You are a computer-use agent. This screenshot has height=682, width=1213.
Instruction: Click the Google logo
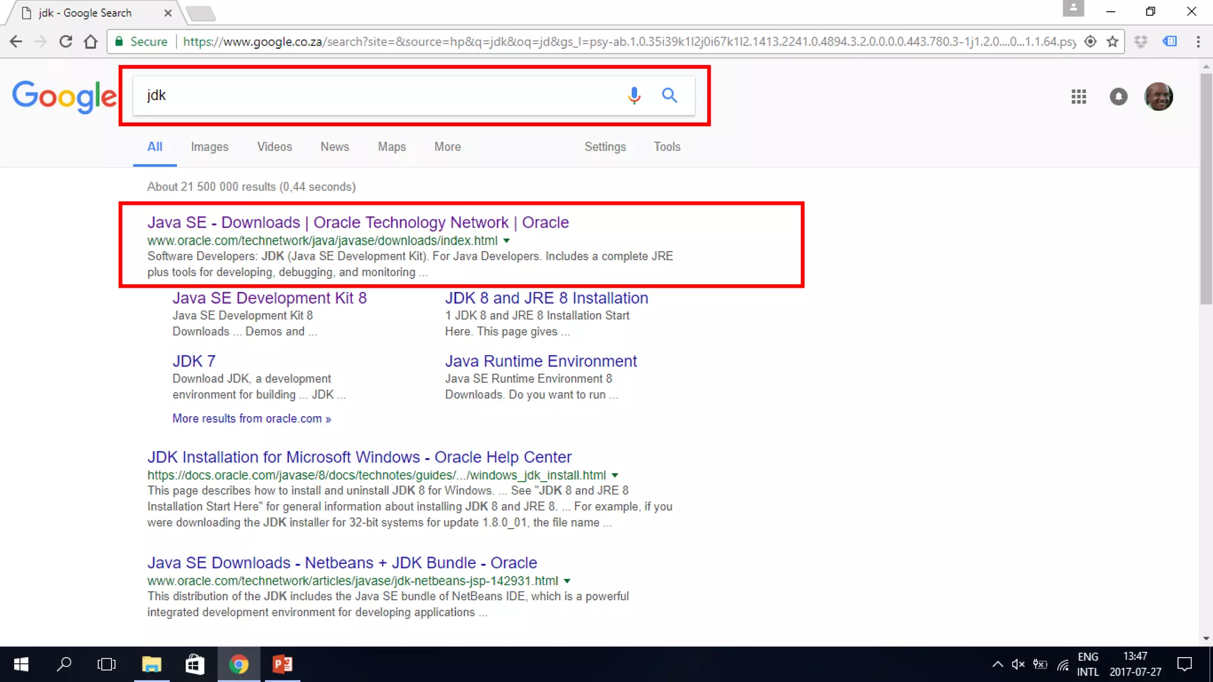click(65, 96)
